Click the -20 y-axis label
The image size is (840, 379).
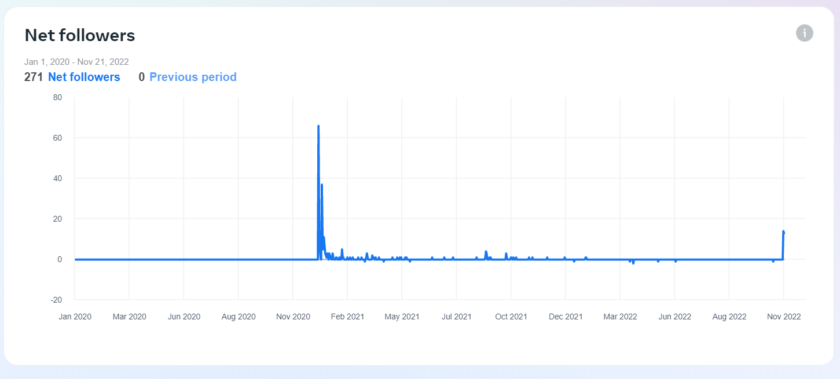click(56, 300)
